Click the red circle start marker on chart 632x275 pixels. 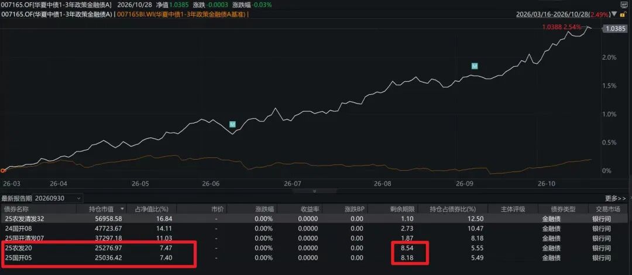point(3,171)
